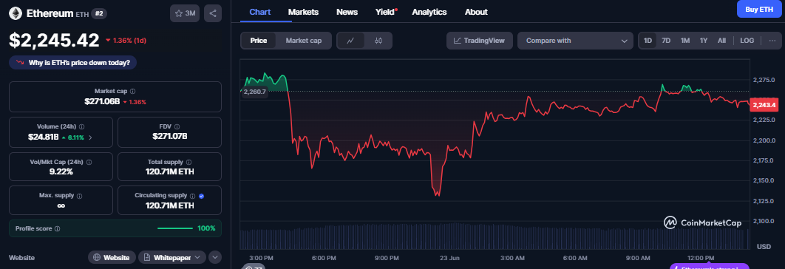Open the Yield tab
This screenshot has width=785, height=269.
click(x=386, y=12)
